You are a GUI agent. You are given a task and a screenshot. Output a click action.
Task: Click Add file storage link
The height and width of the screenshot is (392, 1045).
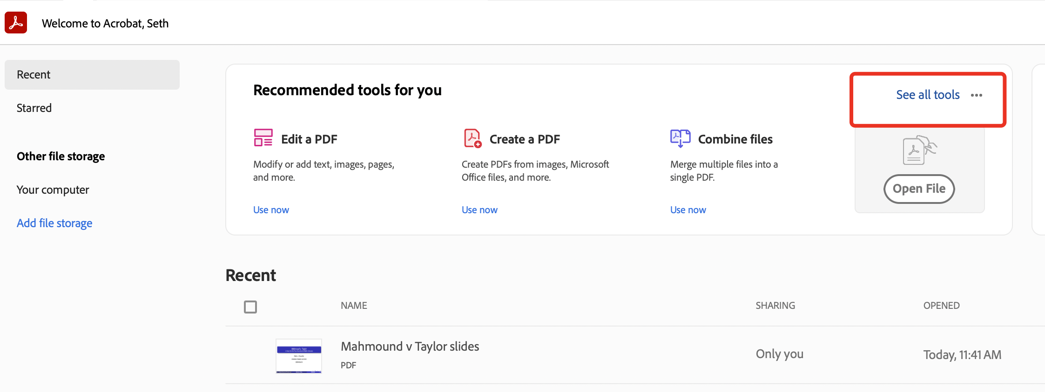pos(54,223)
